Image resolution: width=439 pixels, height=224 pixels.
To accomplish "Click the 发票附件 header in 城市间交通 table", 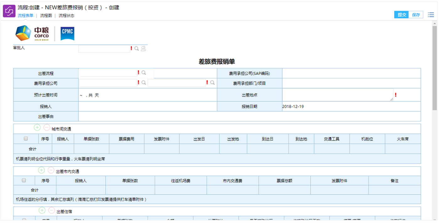I will pyautogui.click(x=162, y=139).
